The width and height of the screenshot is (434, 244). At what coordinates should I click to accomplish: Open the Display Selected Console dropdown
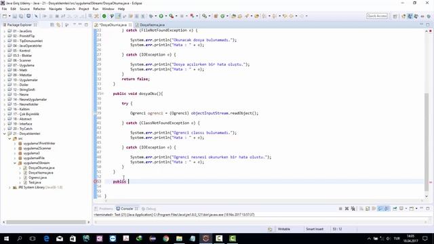point(406,209)
